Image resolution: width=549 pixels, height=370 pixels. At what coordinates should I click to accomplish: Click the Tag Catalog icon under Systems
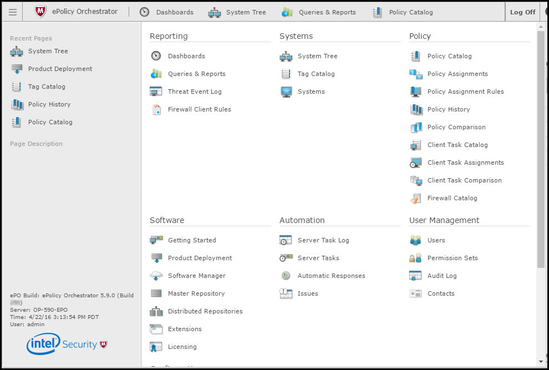[286, 74]
